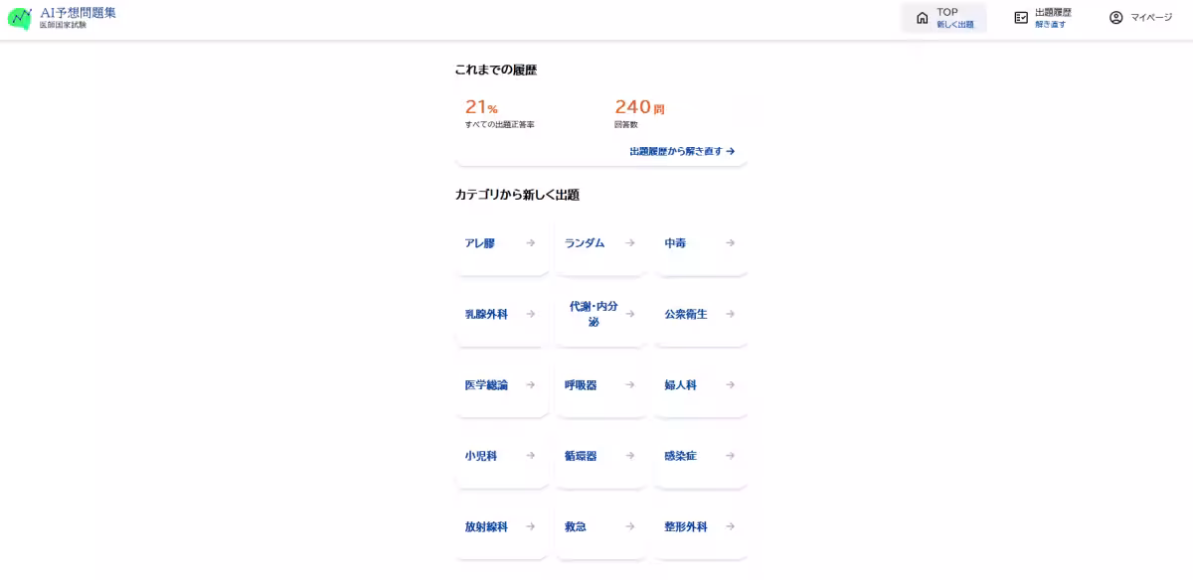The image size is (1193, 580).
Task: Click the 出題履歴 checklist icon
Action: [x=1020, y=16]
